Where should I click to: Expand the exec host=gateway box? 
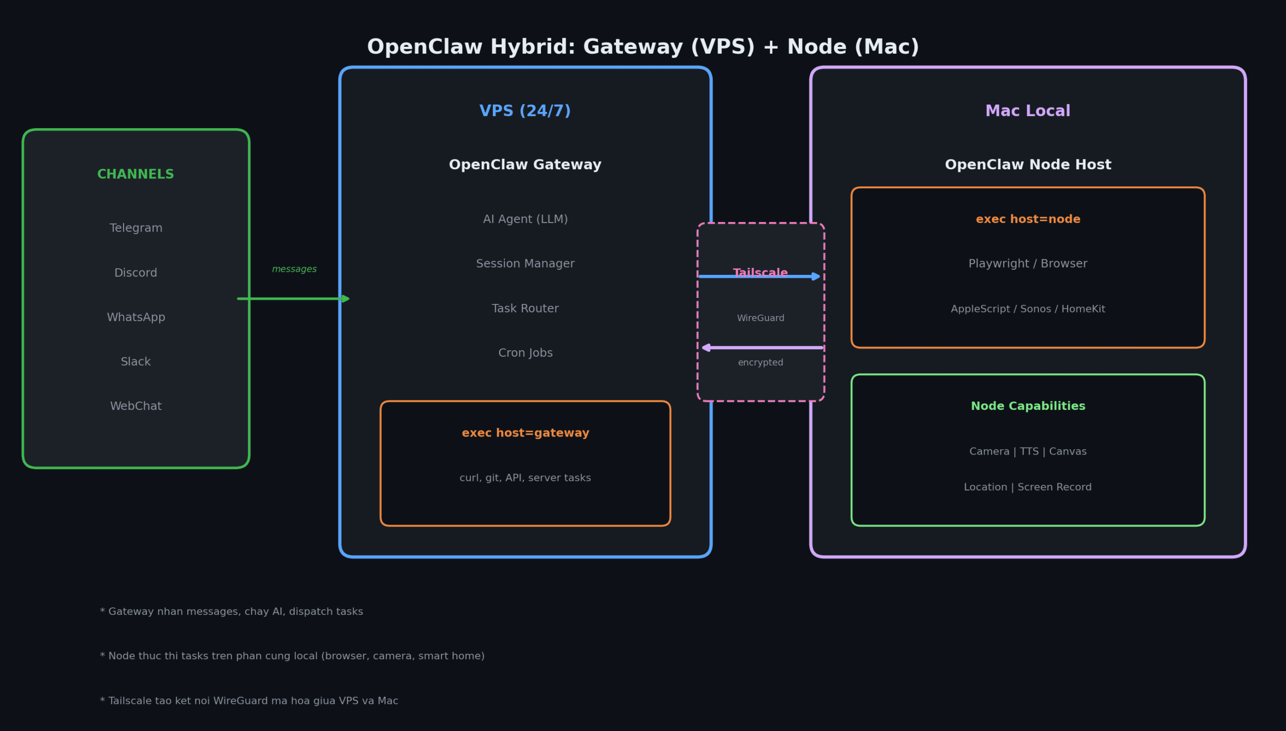click(x=525, y=432)
